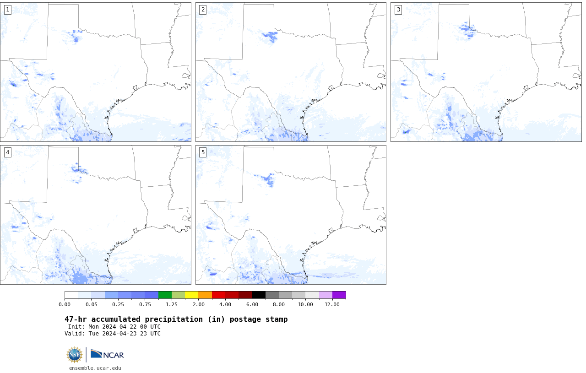Viewport: 586px width, 373px height.
Task: Click the 10.00 legend value
Action: (x=305, y=304)
